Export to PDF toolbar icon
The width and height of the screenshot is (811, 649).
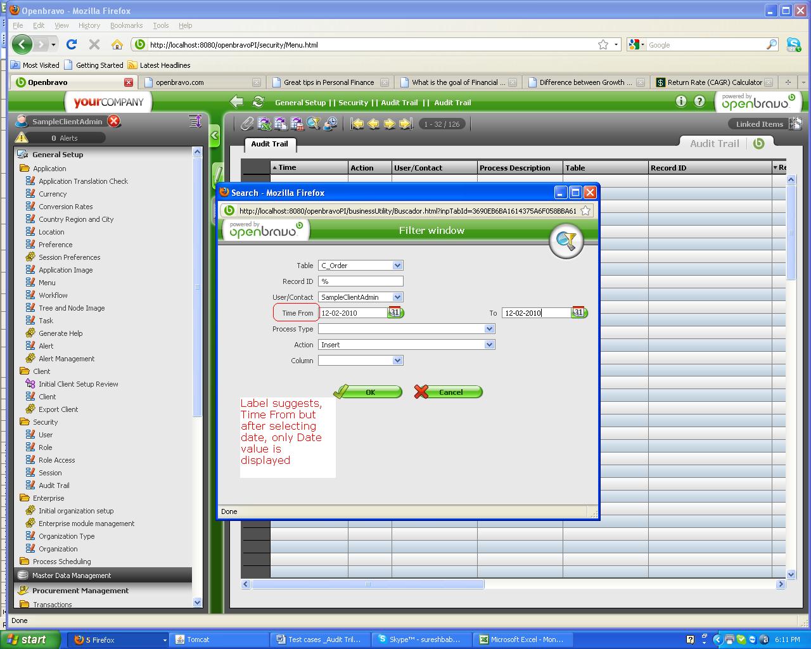pyautogui.click(x=297, y=124)
